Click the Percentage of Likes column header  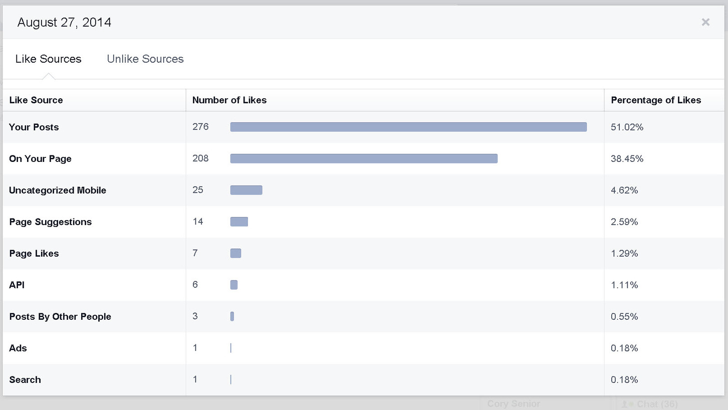[656, 100]
